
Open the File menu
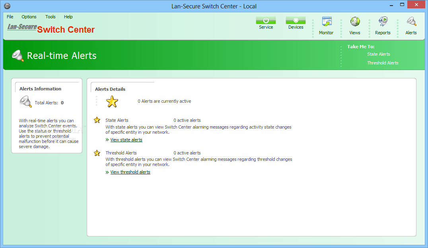point(10,17)
